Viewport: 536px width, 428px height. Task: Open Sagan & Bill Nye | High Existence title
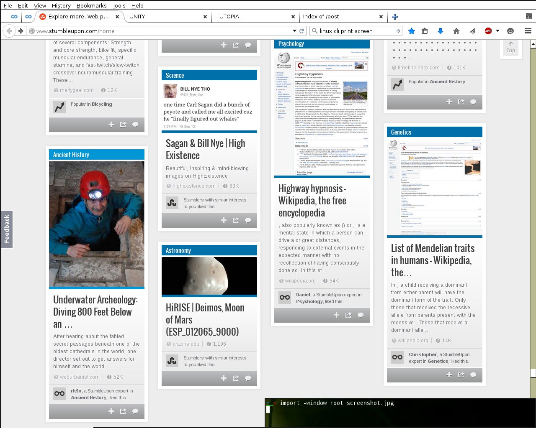(206, 149)
